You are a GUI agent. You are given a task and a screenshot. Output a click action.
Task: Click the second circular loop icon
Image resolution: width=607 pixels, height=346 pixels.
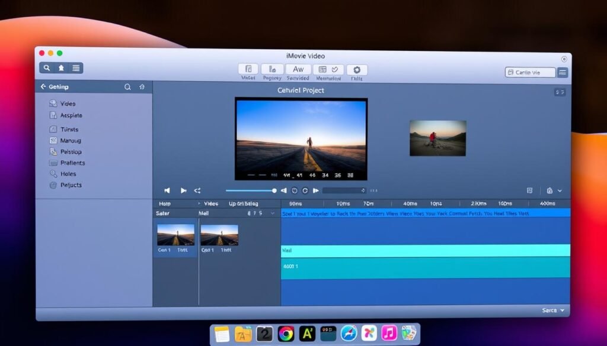pyautogui.click(x=305, y=190)
